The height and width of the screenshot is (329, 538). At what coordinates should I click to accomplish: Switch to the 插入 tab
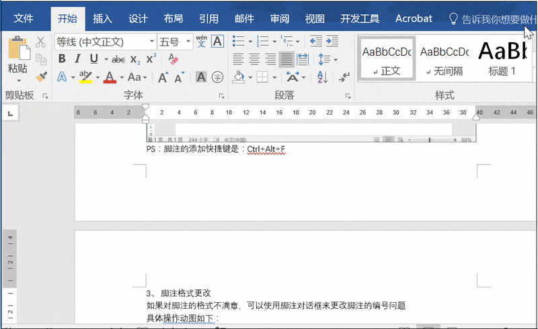tap(103, 19)
